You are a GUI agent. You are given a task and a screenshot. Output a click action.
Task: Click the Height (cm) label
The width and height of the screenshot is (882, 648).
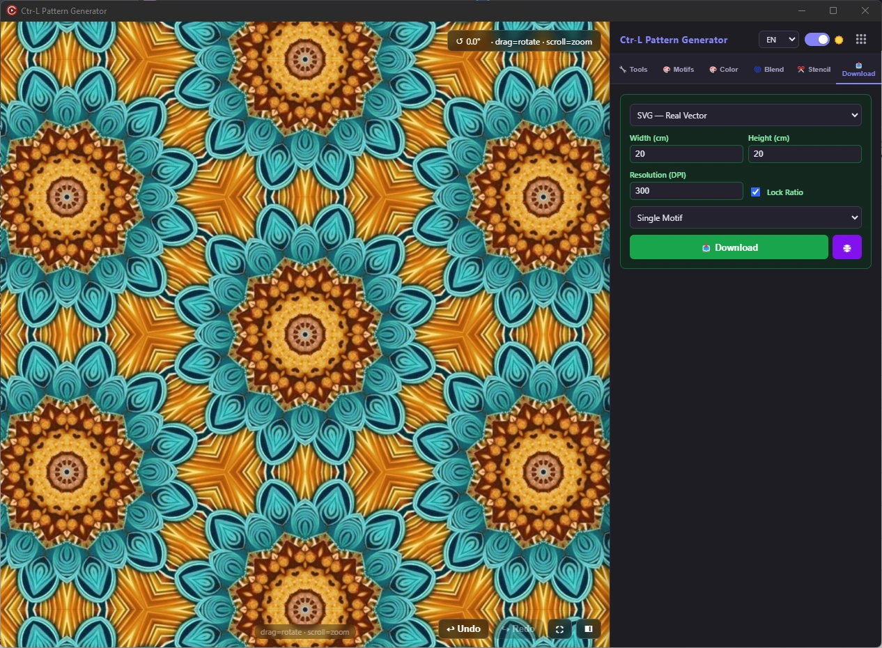pos(769,138)
